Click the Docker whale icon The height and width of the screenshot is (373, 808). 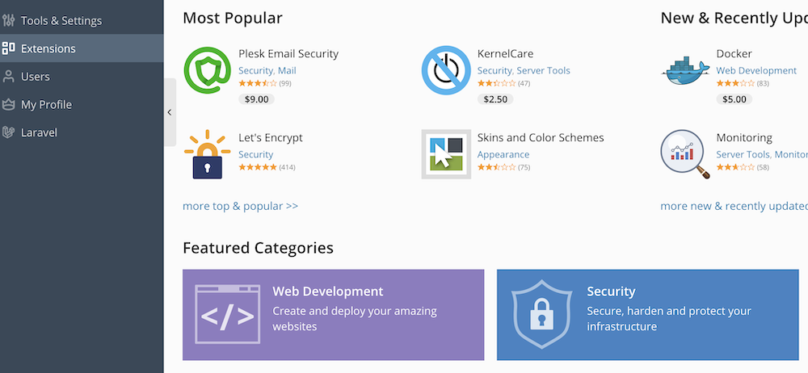point(685,70)
